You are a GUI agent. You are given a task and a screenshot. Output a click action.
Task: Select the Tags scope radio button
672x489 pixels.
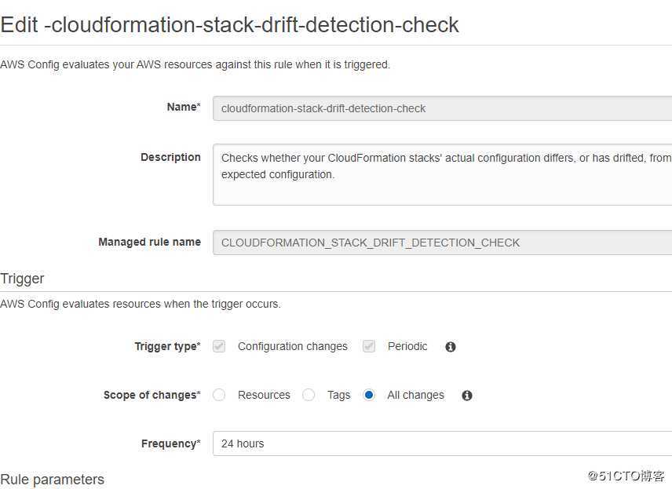coord(309,395)
